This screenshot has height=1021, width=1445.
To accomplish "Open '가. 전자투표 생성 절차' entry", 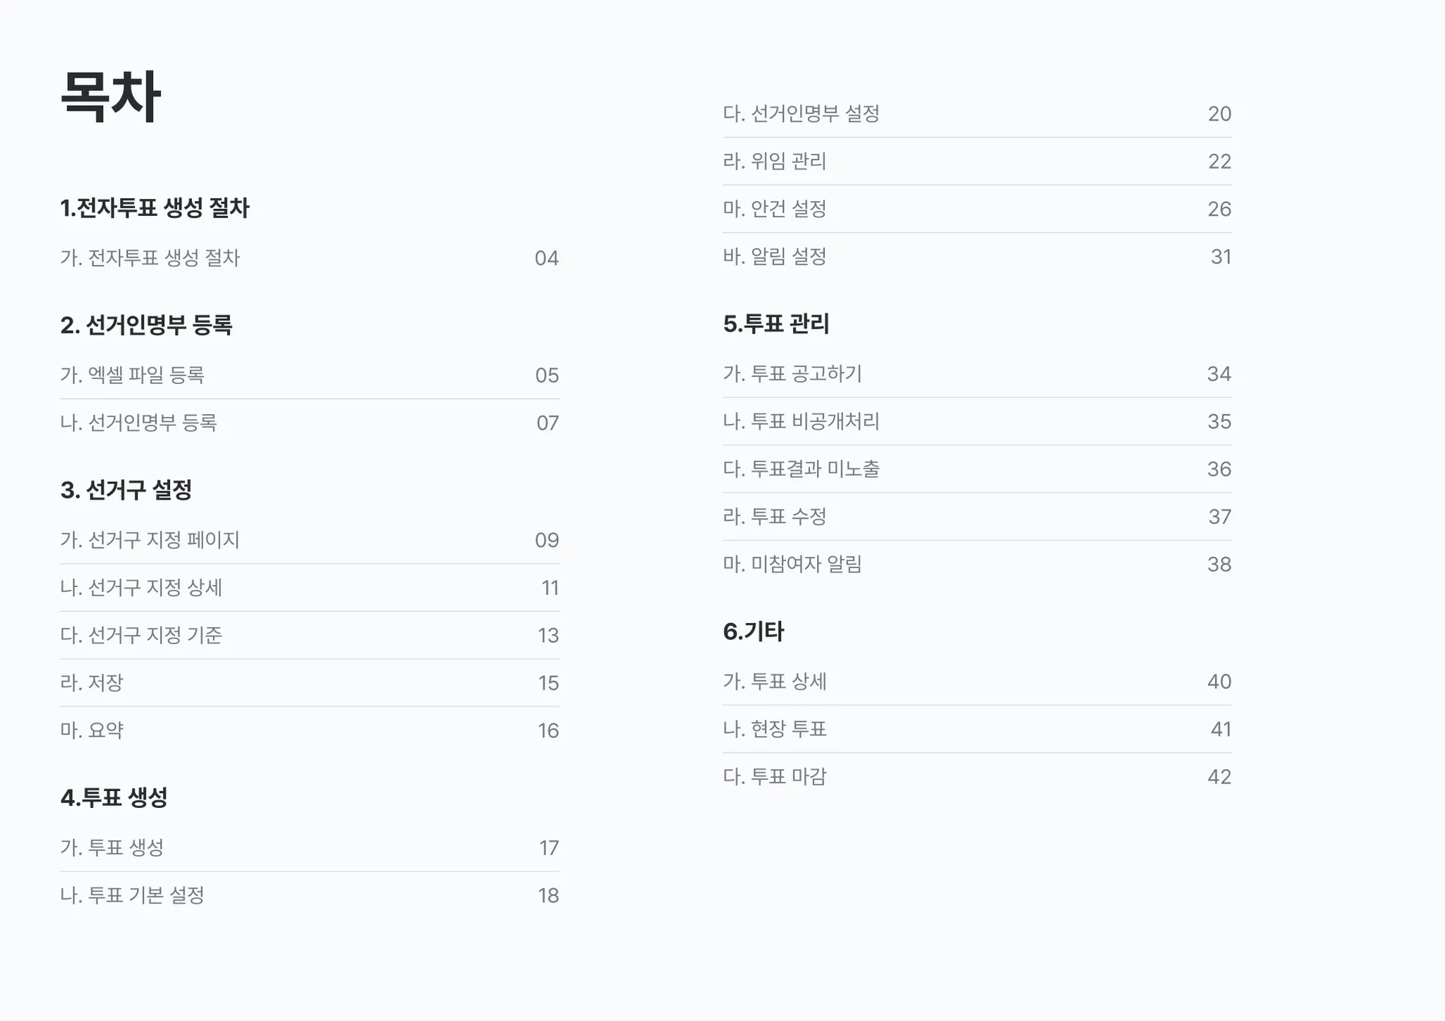I will pyautogui.click(x=150, y=258).
